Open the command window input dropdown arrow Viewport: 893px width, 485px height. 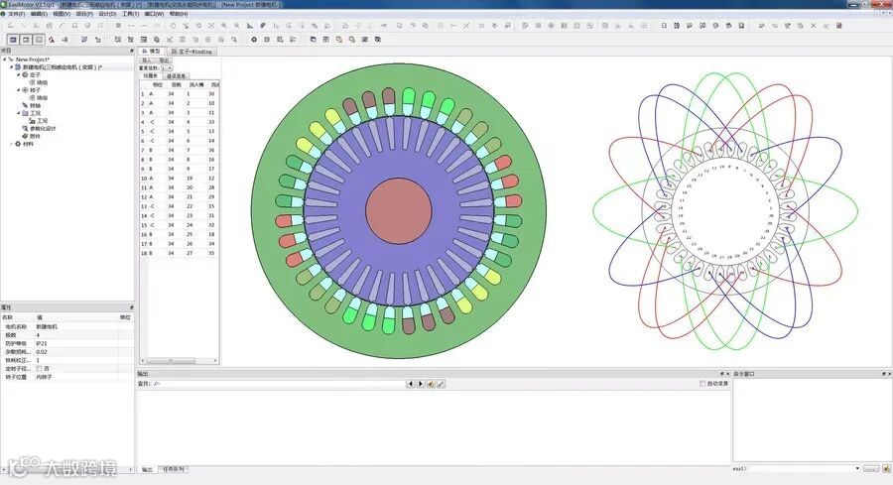(857, 468)
